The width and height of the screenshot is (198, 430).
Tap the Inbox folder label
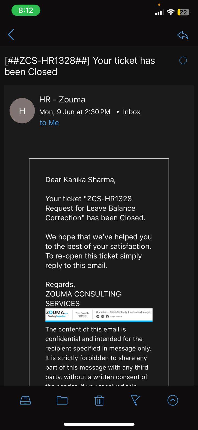[132, 112]
